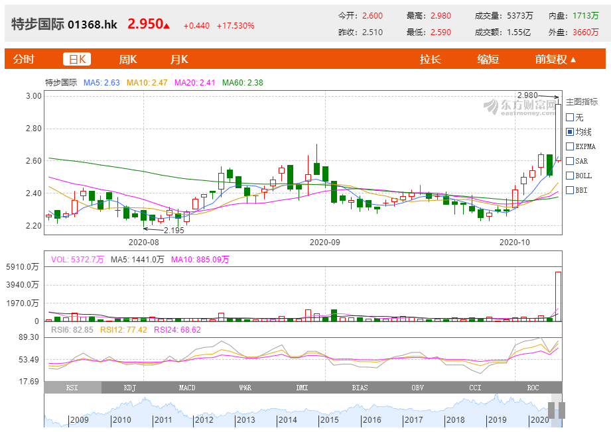
Task: Toggle the 均线 moving average checkbox
Action: coord(570,132)
